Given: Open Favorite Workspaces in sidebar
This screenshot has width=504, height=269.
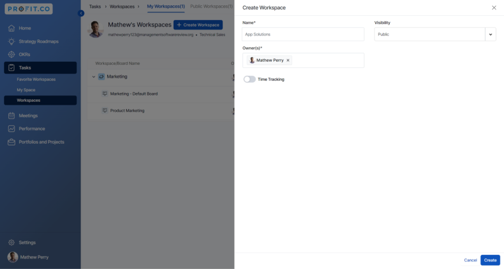Looking at the screenshot, I should pyautogui.click(x=36, y=79).
